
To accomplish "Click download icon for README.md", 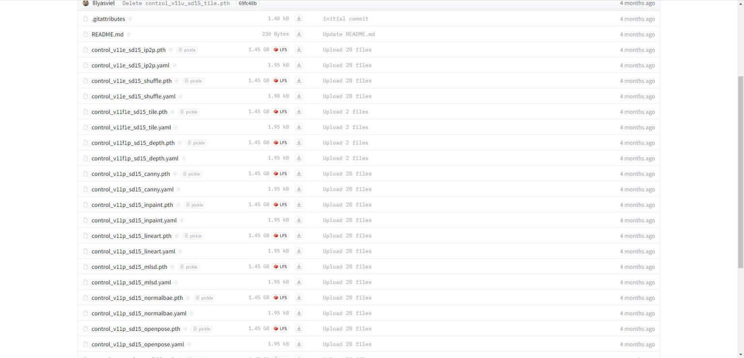I will coord(299,34).
